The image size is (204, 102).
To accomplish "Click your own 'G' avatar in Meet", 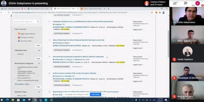I will 198,3.
